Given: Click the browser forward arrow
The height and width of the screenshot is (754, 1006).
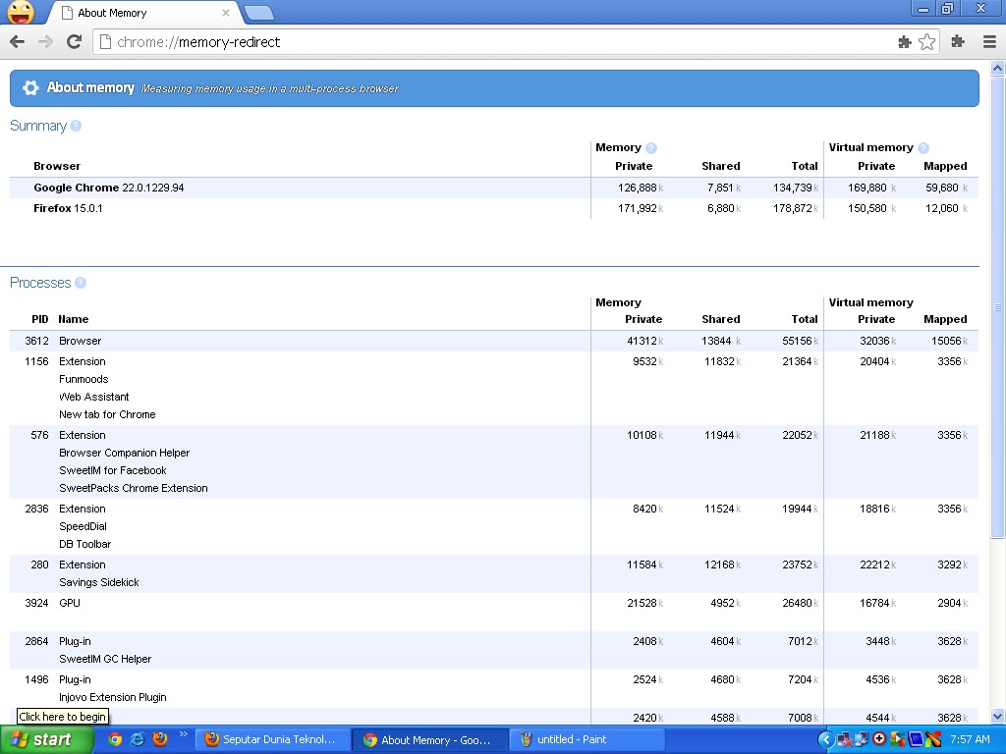Looking at the screenshot, I should click(x=45, y=42).
